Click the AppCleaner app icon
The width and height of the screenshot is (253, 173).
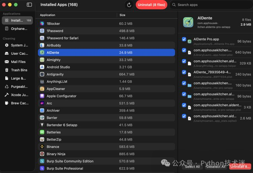pyautogui.click(x=42, y=89)
